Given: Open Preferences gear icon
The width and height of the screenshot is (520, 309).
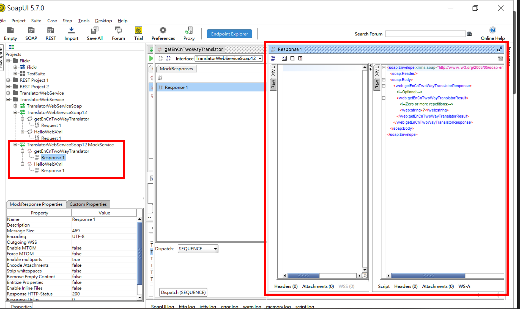Looking at the screenshot, I should click(x=163, y=30).
